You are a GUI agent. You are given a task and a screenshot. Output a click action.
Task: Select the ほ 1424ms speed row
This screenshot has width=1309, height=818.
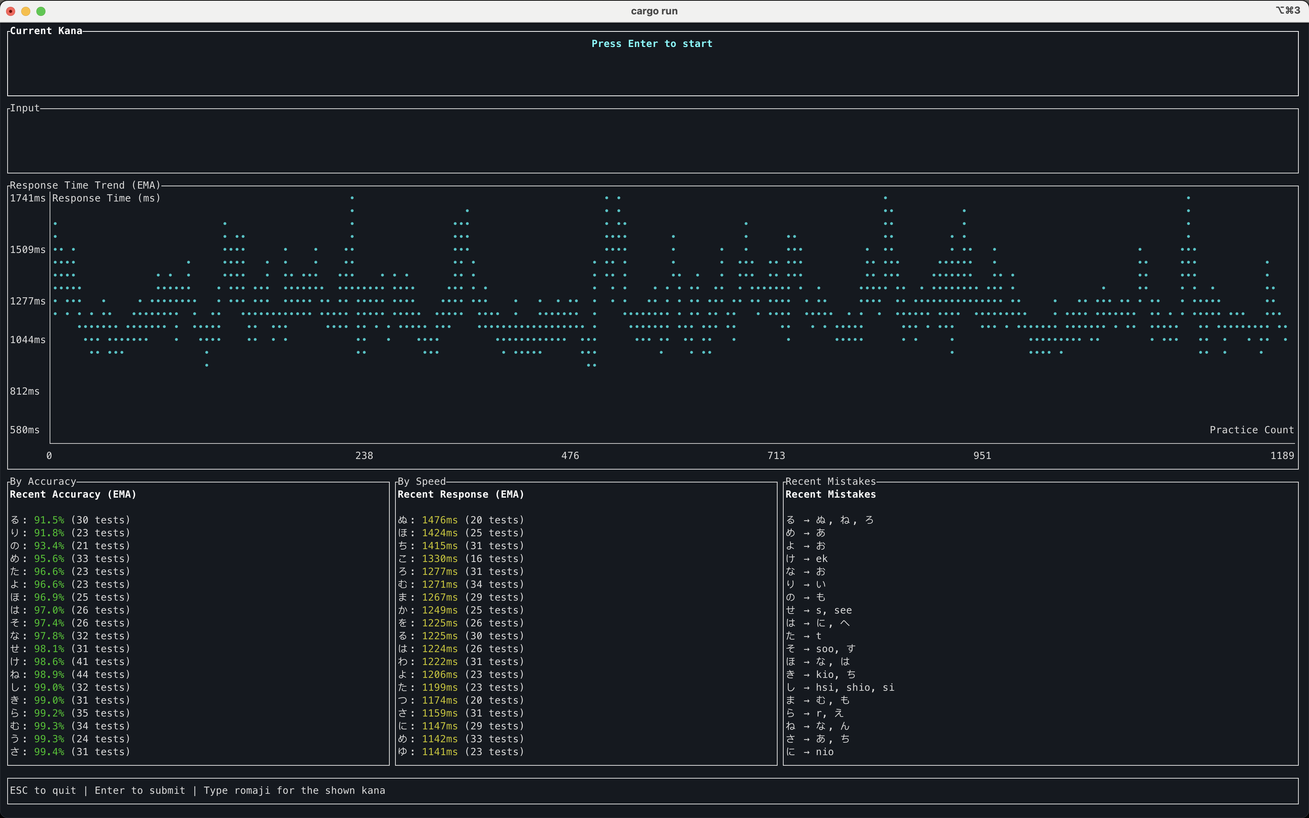tap(461, 533)
